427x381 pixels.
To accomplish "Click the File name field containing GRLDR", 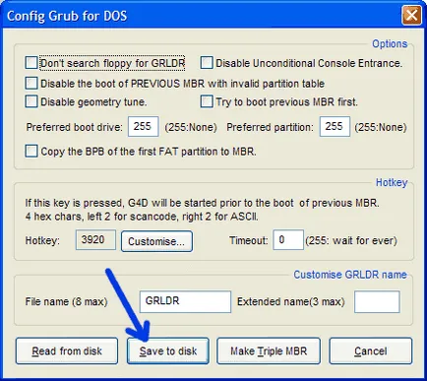I will tap(185, 301).
